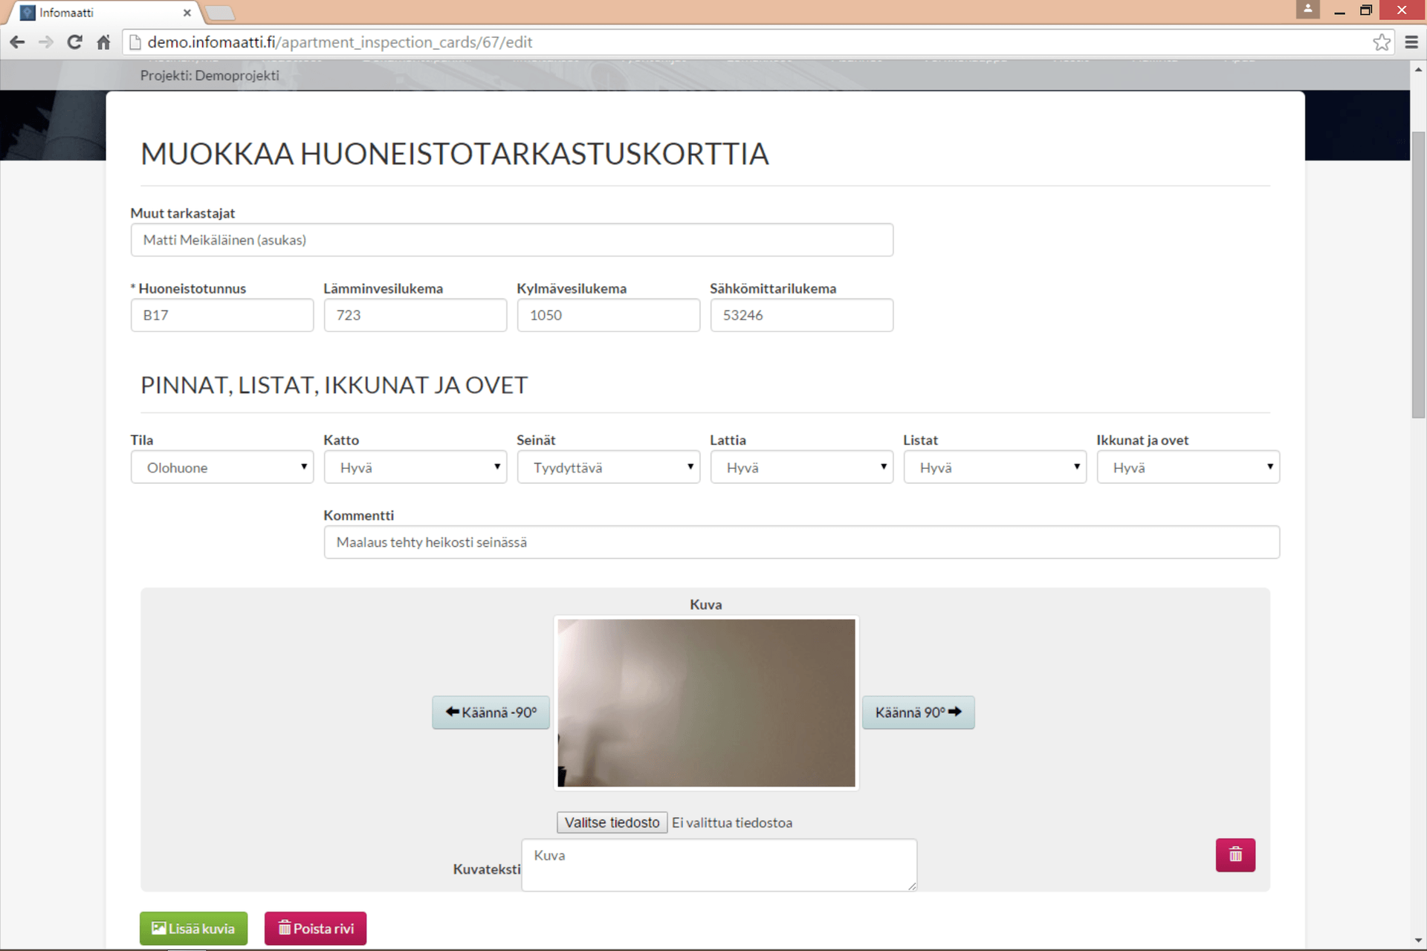
Task: Remove the row with Poista rivi
Action: click(315, 929)
